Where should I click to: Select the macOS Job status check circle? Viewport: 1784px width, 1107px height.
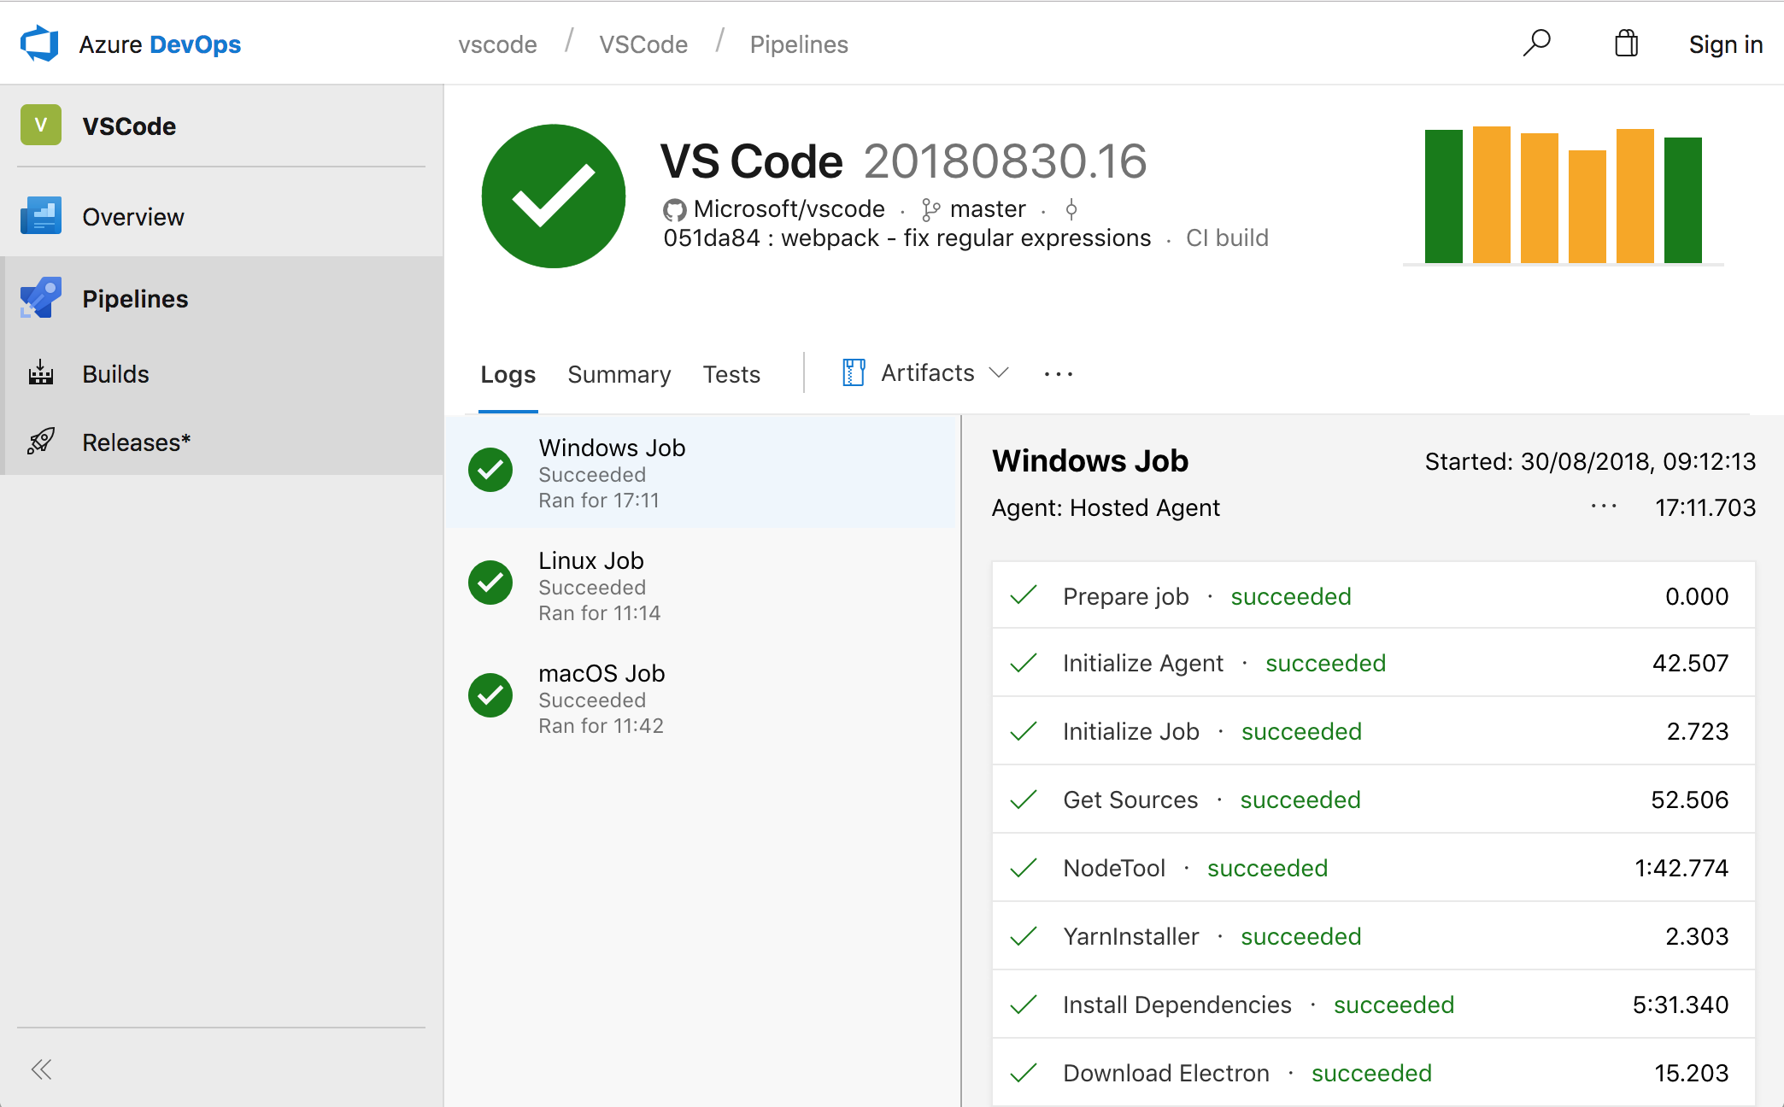click(x=490, y=695)
